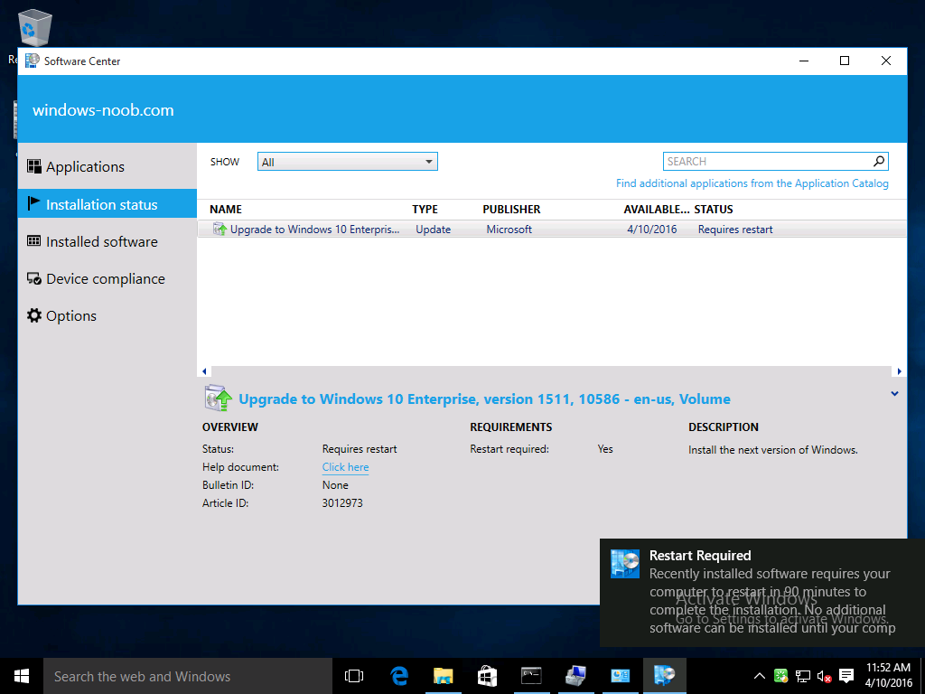This screenshot has height=694, width=925.
Task: Maximize the Software Center window
Action: [845, 61]
